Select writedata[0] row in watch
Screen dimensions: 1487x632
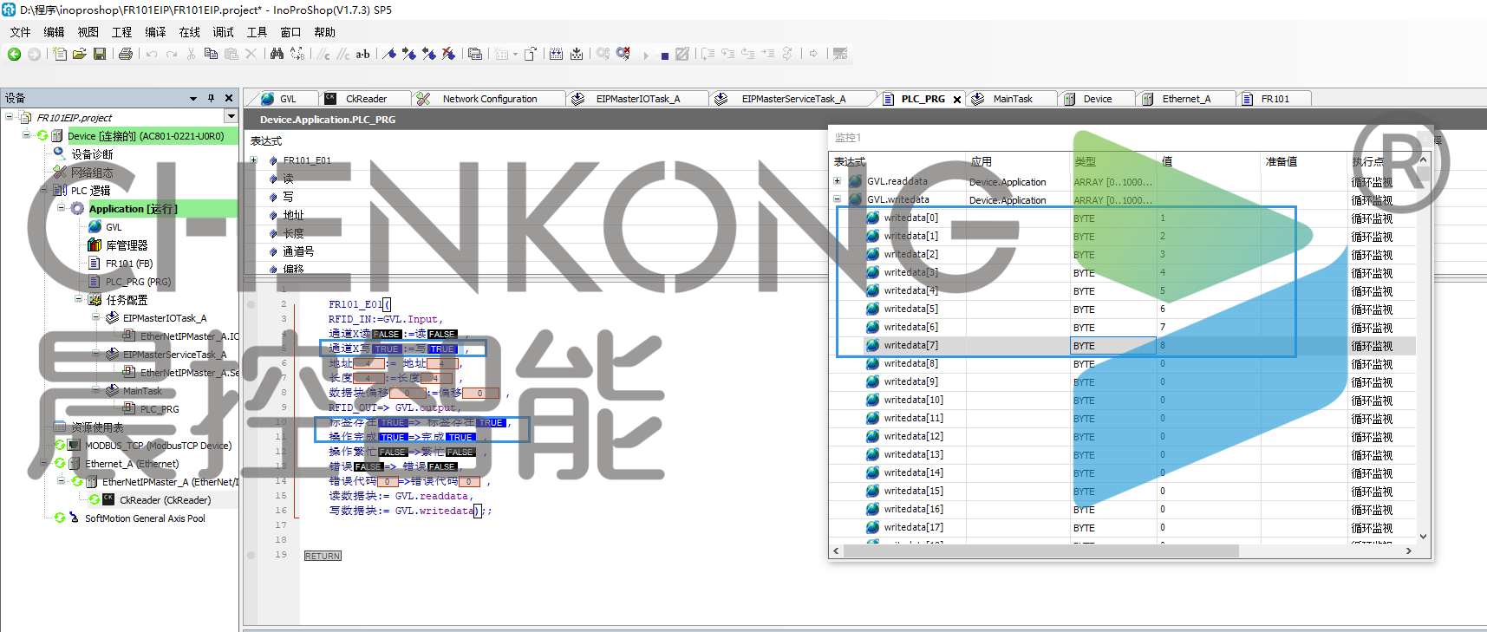click(1123, 218)
